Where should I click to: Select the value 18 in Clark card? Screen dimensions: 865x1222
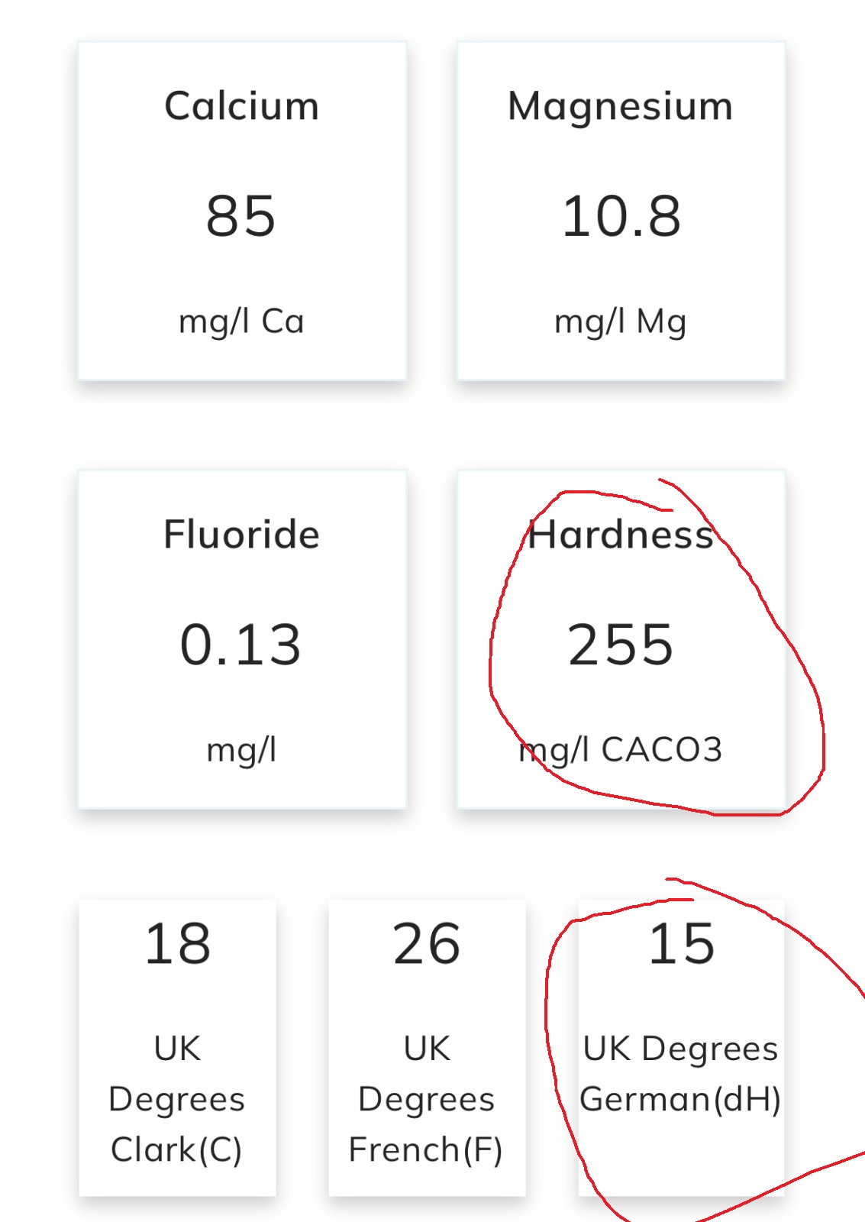coord(177,943)
